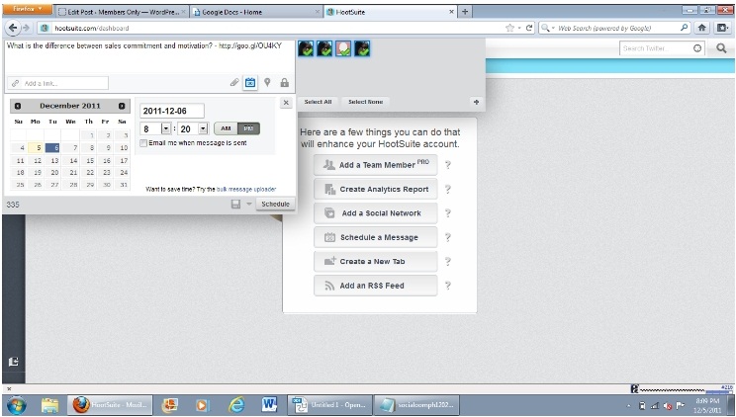Toggle the scheduling calendar icon
The width and height of the screenshot is (736, 417).
250,83
